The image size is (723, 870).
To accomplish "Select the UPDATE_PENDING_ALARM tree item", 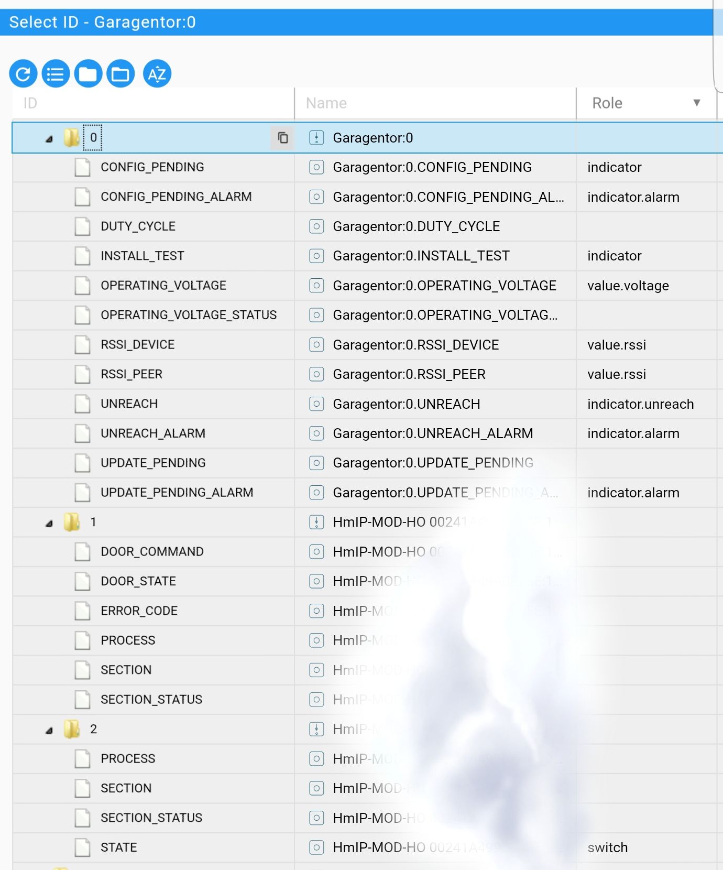I will [177, 493].
